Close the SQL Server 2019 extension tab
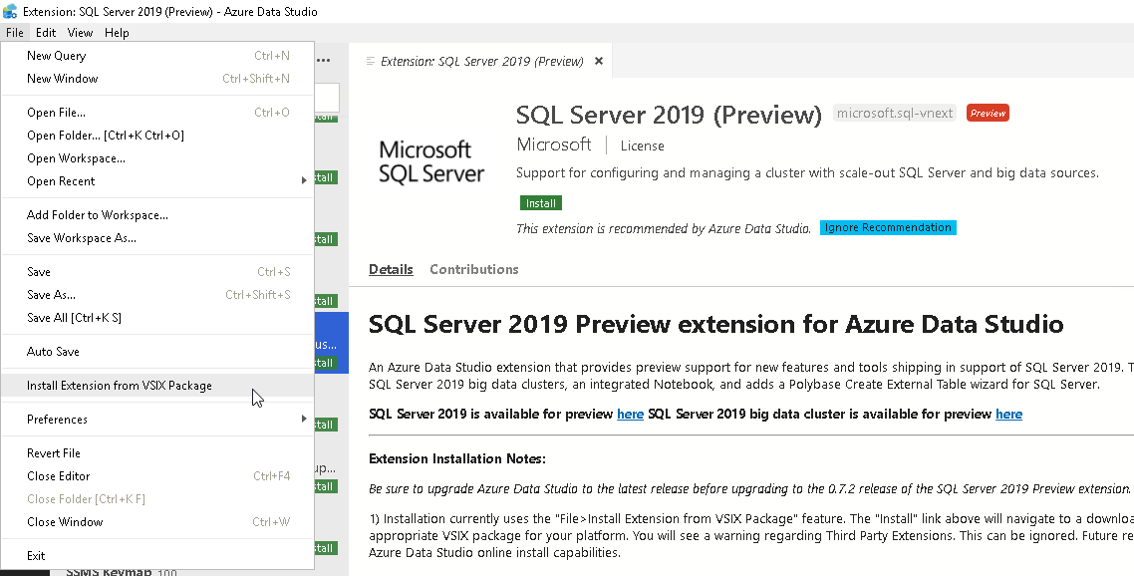Screen dimensions: 1134x576 tap(599, 61)
